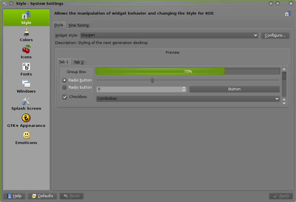
Task: Select the Splash Screen tools icon
Action: [x=26, y=101]
